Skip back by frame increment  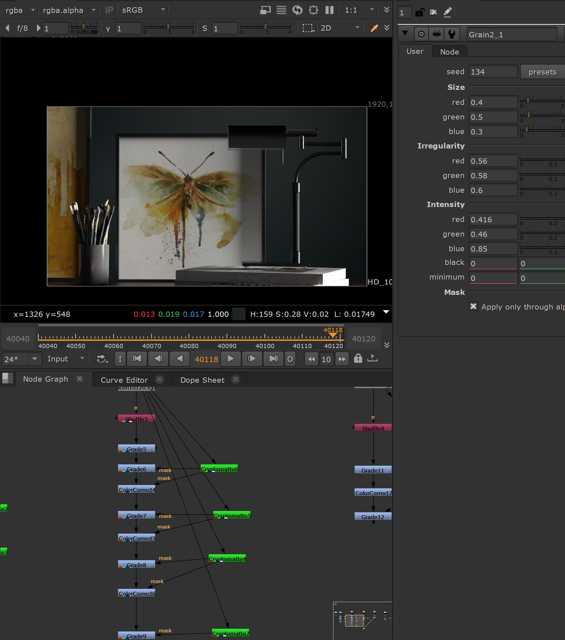coord(311,359)
